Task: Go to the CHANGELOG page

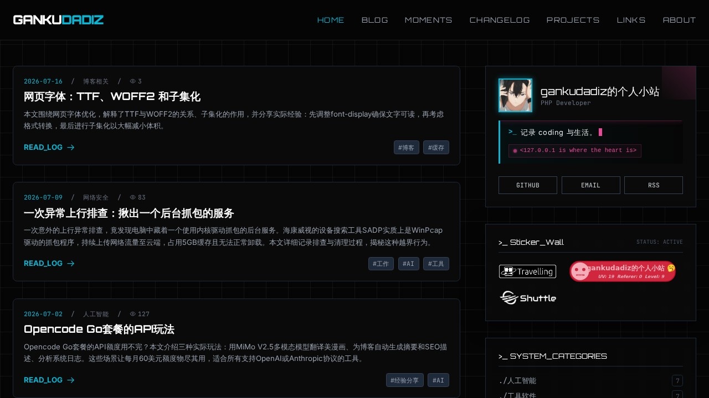Action: (x=500, y=20)
